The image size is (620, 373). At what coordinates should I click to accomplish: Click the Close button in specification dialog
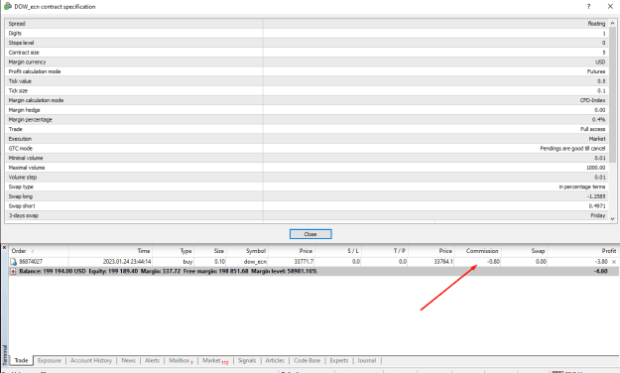click(x=310, y=234)
